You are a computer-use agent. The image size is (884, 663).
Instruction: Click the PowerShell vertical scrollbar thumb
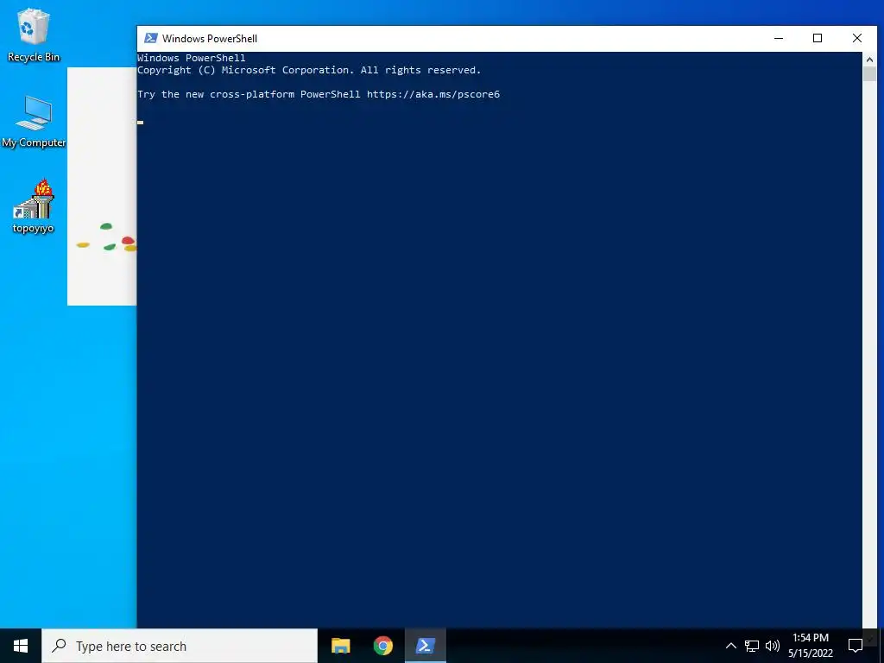pyautogui.click(x=869, y=74)
